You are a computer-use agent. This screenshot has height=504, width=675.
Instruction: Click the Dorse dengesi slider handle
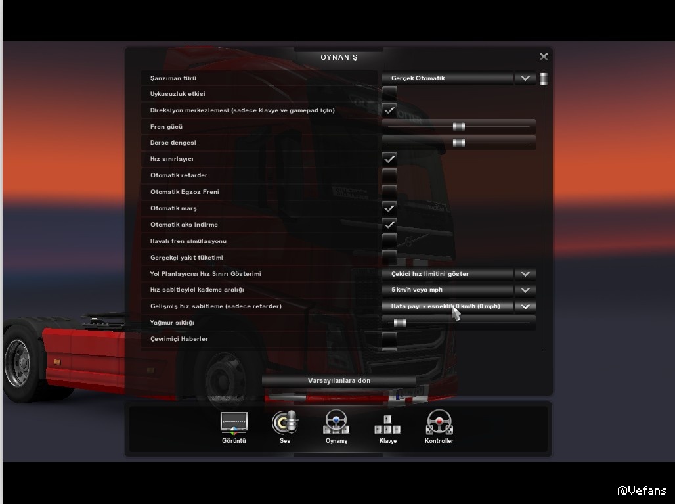point(459,143)
